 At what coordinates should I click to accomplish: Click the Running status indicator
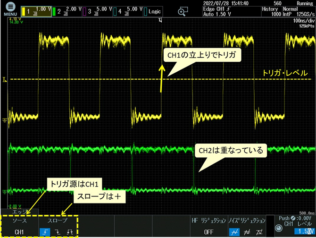click(x=305, y=3)
